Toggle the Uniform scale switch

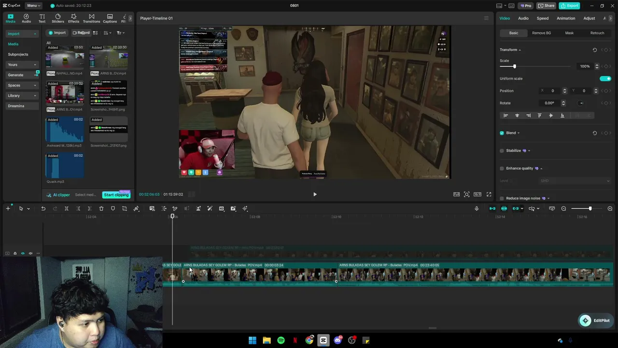click(x=605, y=78)
